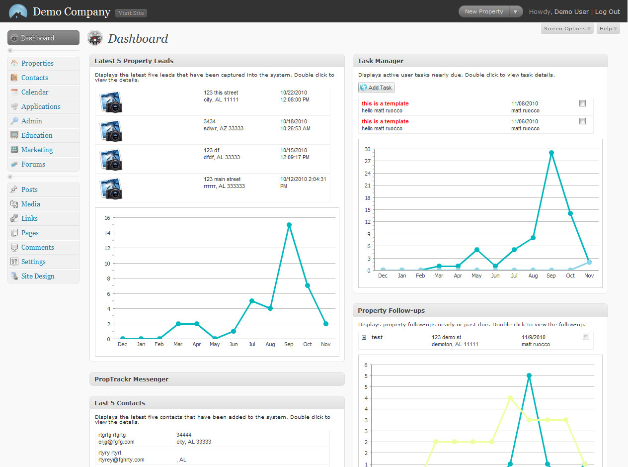This screenshot has height=467, width=628.
Task: Click the Comments speech bubble icon
Action: click(x=14, y=247)
